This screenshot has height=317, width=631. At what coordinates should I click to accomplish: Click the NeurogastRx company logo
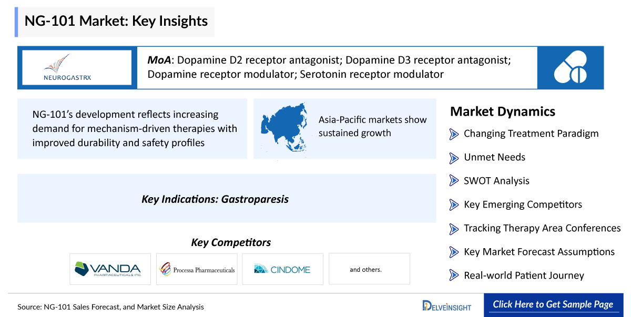coord(74,67)
